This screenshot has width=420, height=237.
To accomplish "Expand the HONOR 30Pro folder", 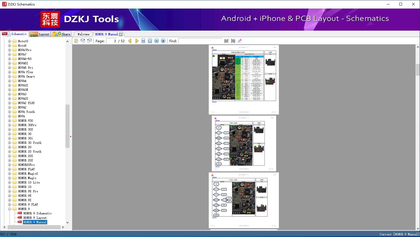I will (x=9, y=125).
